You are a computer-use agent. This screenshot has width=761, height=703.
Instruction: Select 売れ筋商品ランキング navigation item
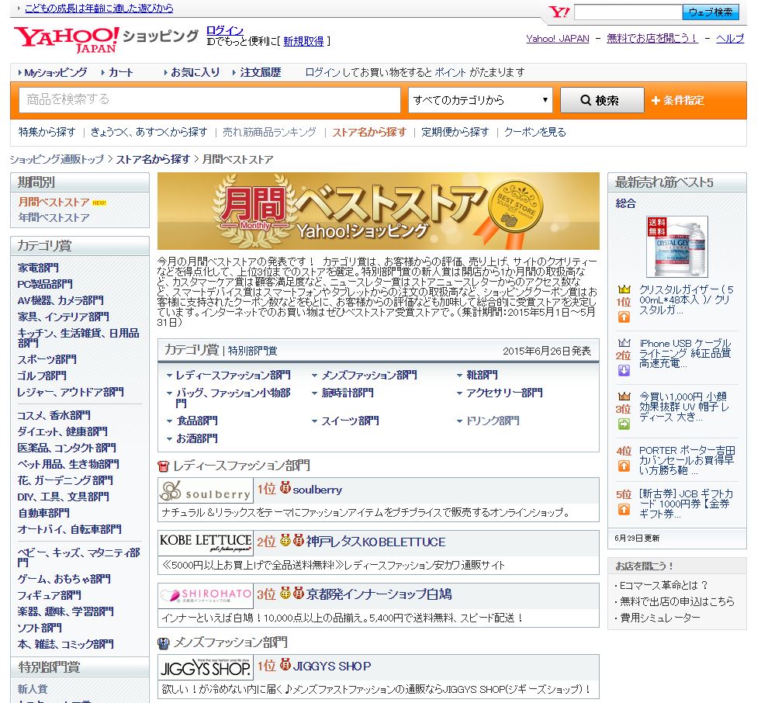(x=269, y=132)
